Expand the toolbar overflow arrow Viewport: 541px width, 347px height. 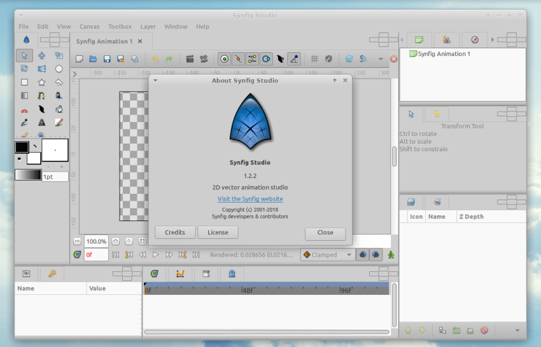pos(381,59)
